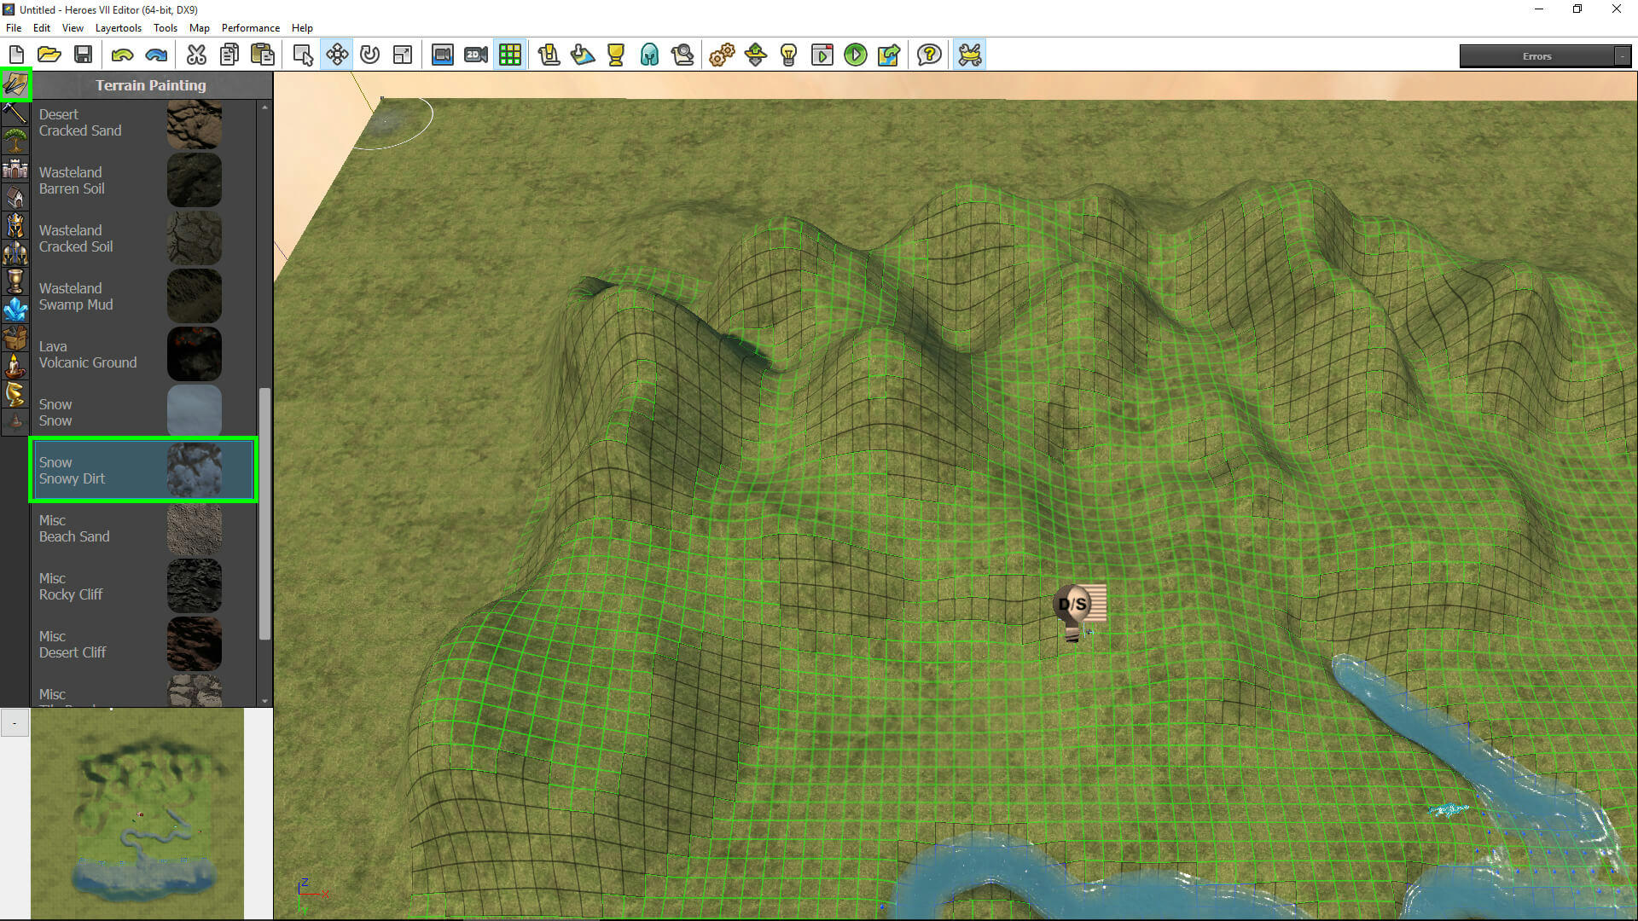Cut selection with the scissors icon
The height and width of the screenshot is (921, 1638).
(x=196, y=55)
